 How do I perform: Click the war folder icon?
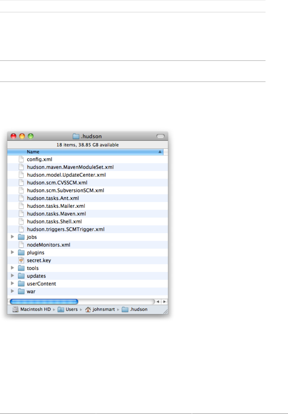point(21,291)
